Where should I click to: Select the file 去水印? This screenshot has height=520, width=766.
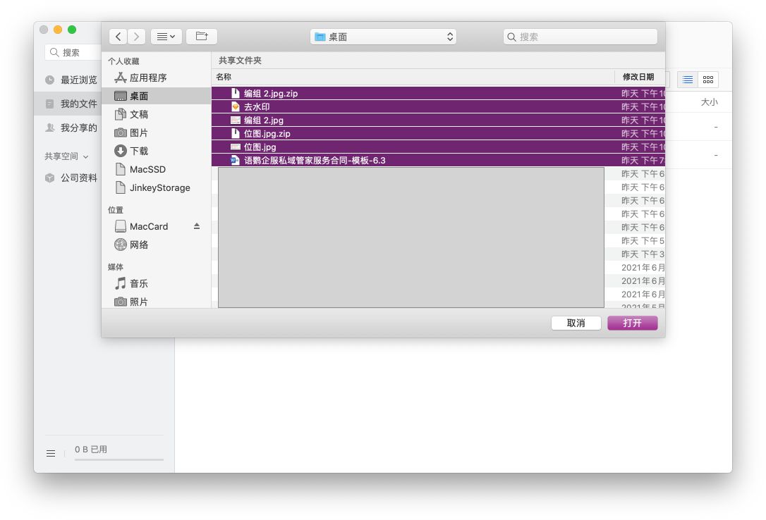point(257,107)
